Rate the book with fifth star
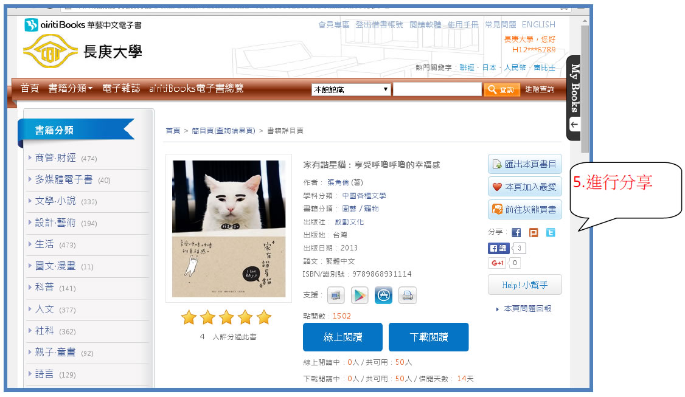Screen dimensions: 685x397 pyautogui.click(x=264, y=317)
